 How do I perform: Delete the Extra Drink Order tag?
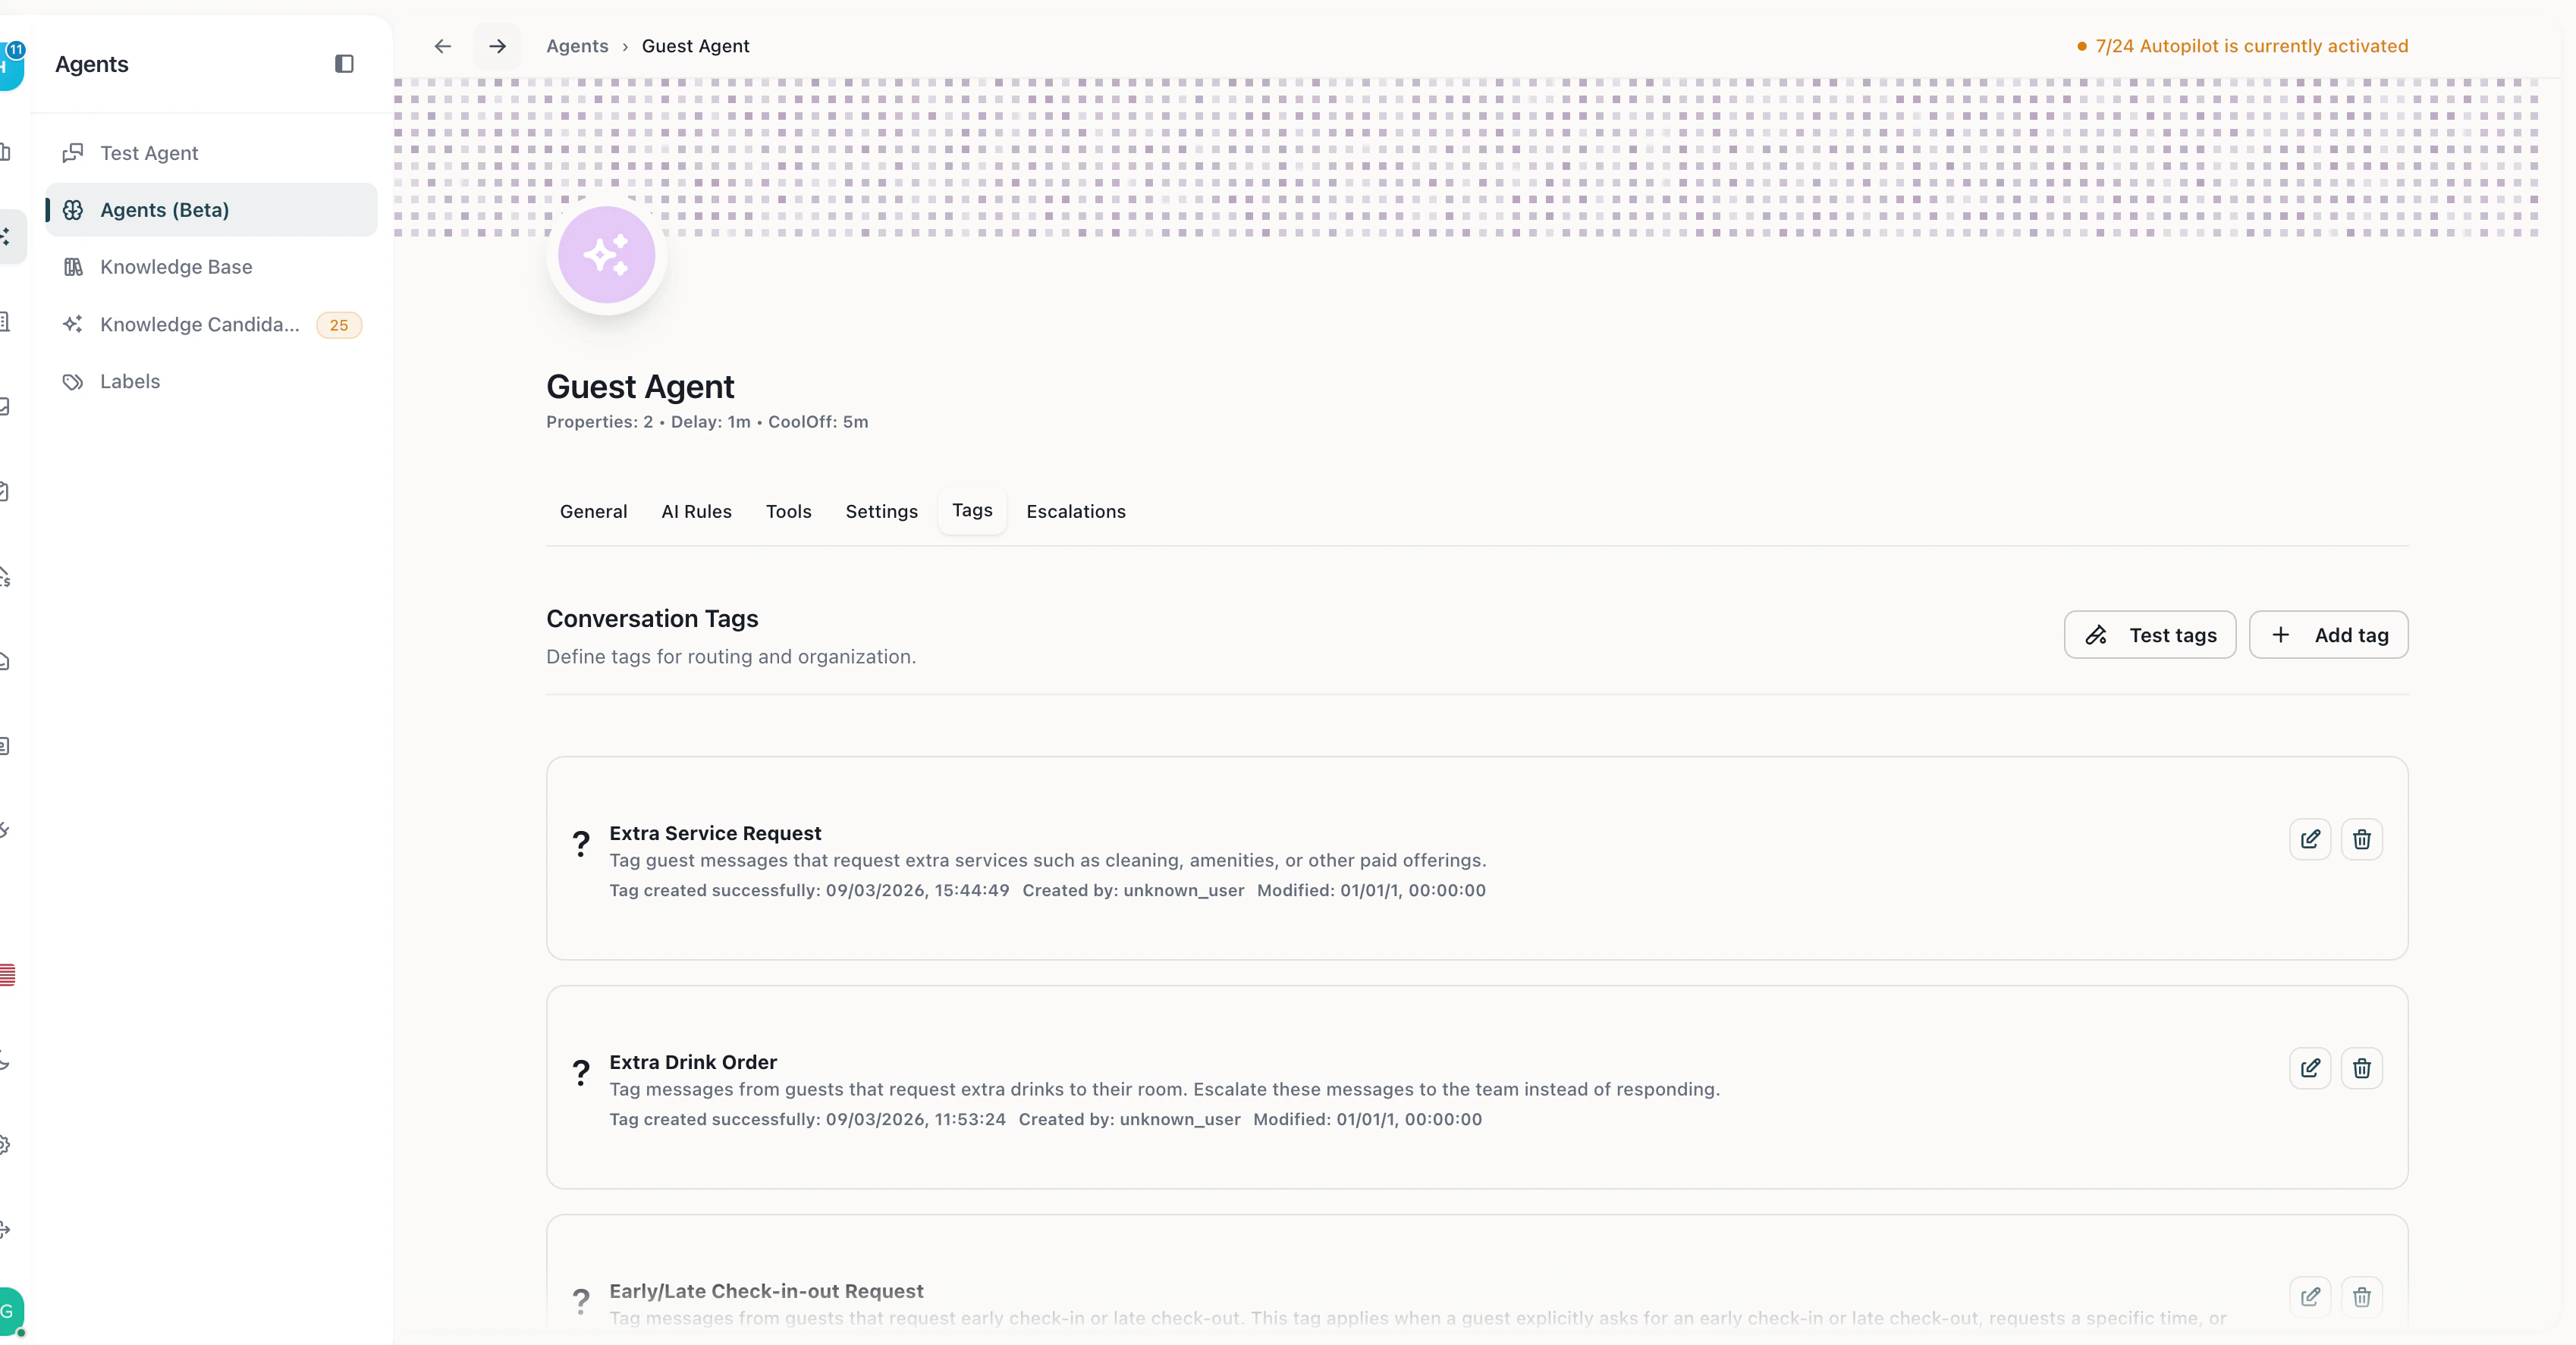coord(2362,1068)
